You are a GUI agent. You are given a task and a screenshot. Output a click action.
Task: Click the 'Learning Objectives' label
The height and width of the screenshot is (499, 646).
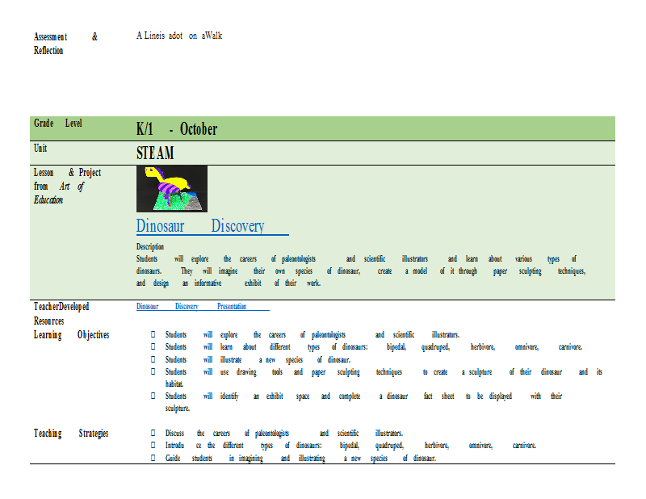click(x=71, y=335)
